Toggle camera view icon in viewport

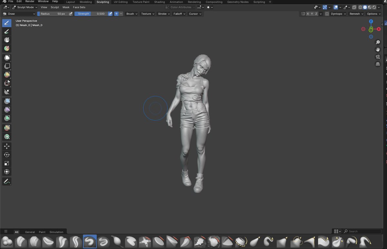pos(378,57)
